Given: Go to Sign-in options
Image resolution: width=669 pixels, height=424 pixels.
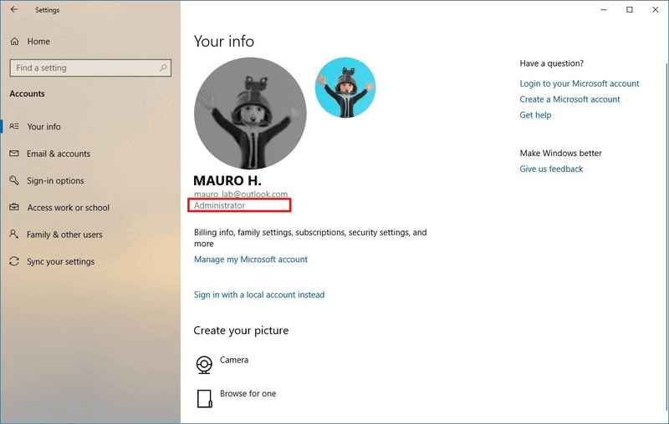Looking at the screenshot, I should (55, 180).
